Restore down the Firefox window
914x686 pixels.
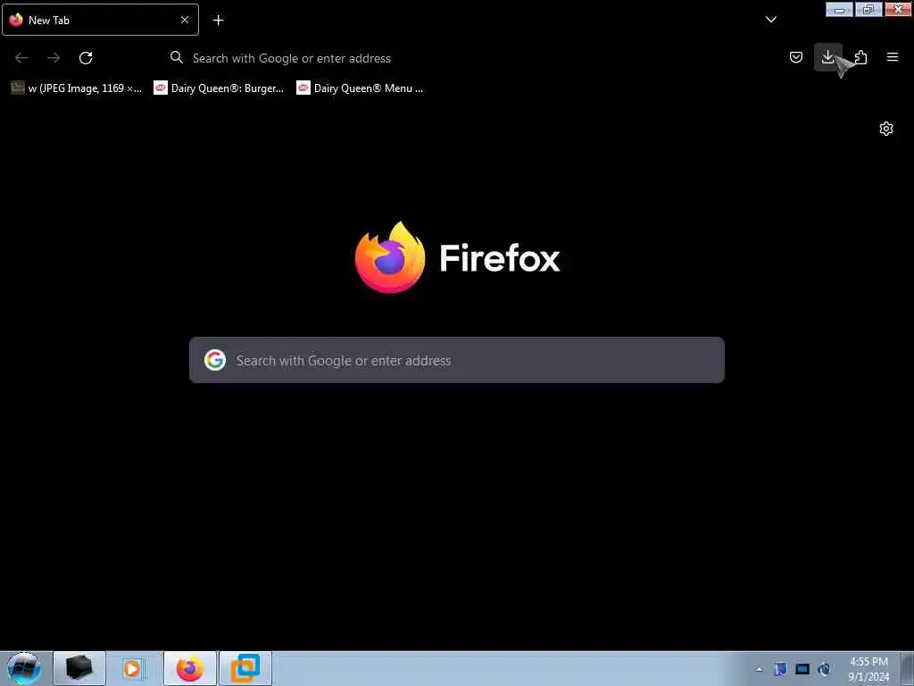tap(868, 9)
